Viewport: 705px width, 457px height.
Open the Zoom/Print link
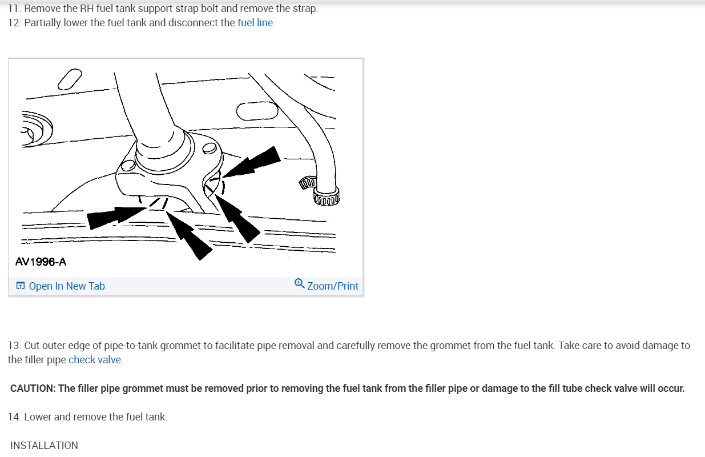(x=333, y=286)
